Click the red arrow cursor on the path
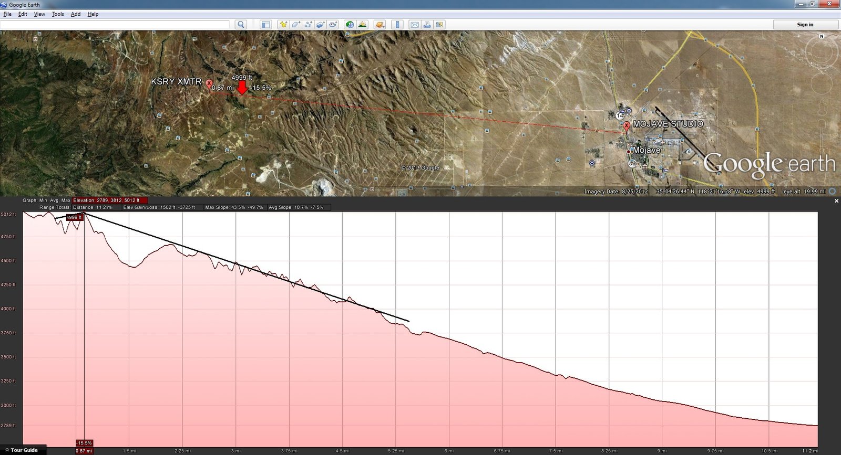Viewport: 841px width, 455px height. [242, 88]
